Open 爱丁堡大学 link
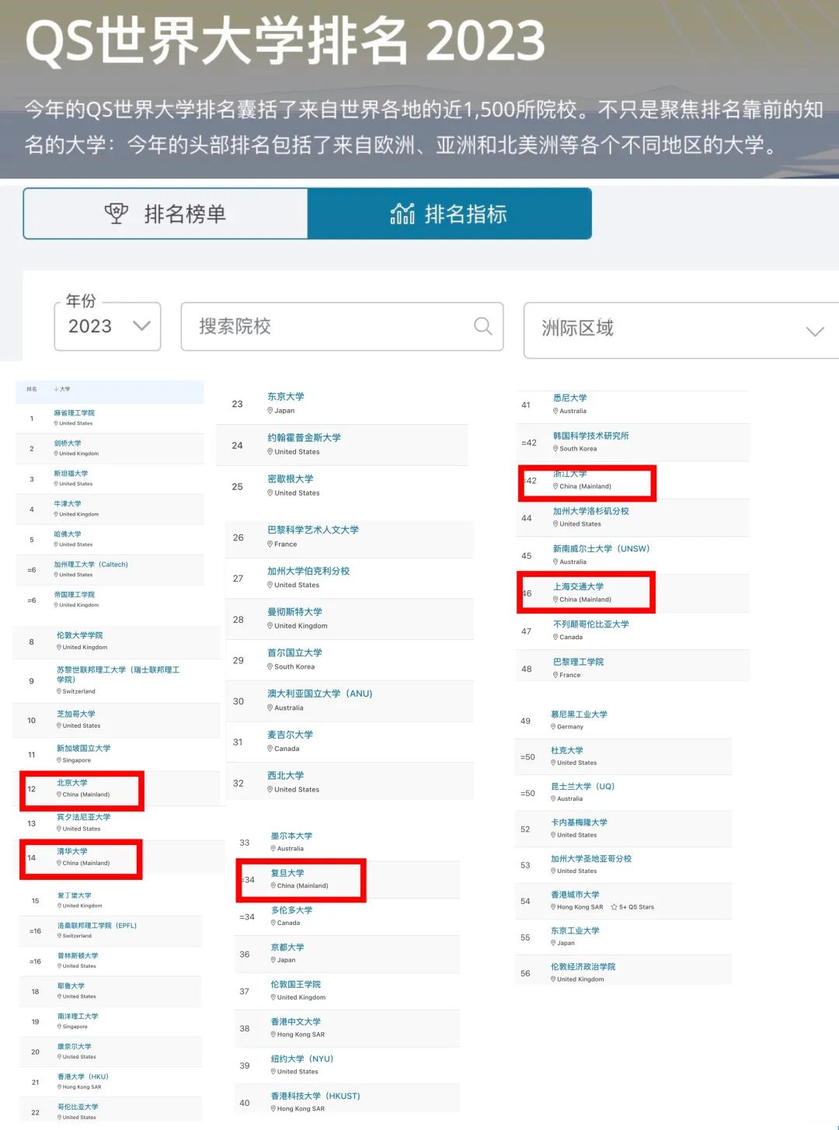Image resolution: width=839 pixels, height=1130 pixels. click(x=75, y=895)
